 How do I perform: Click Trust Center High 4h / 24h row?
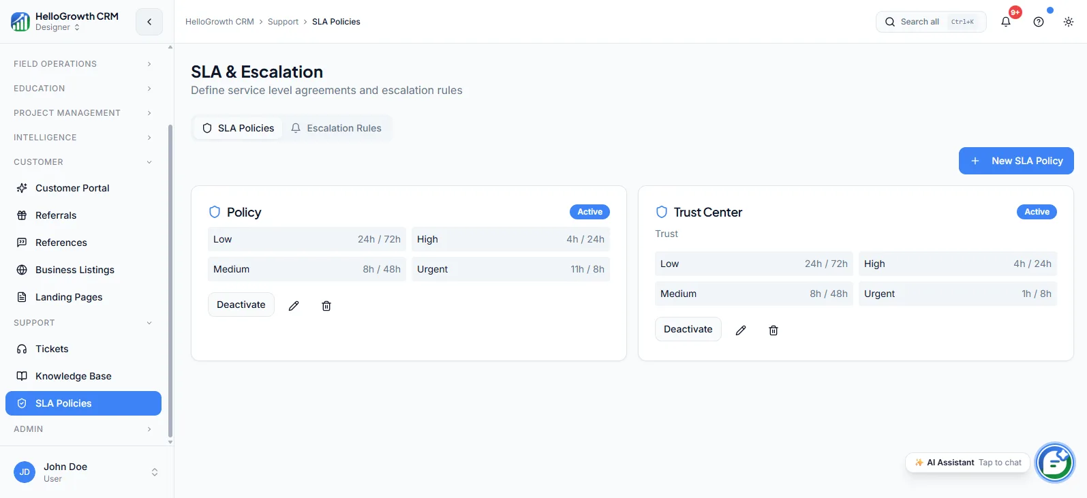(958, 264)
